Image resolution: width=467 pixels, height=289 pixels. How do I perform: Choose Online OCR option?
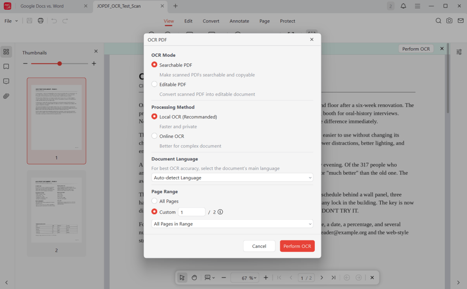tap(154, 136)
